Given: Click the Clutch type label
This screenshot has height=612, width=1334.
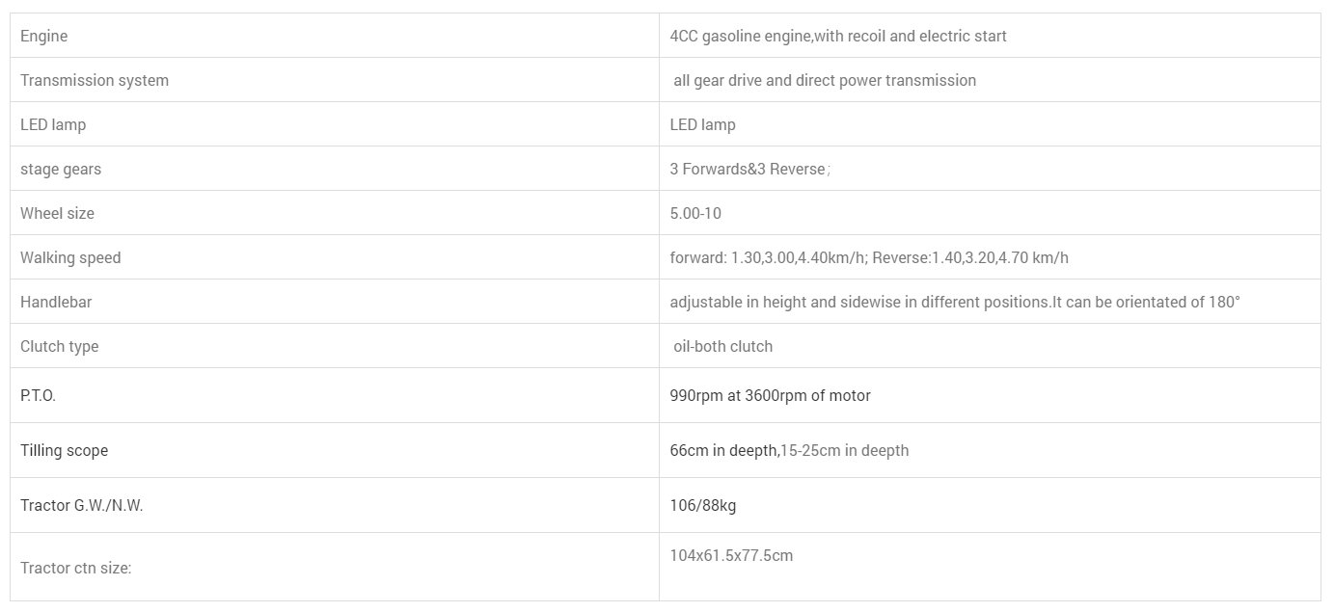Looking at the screenshot, I should [60, 347].
